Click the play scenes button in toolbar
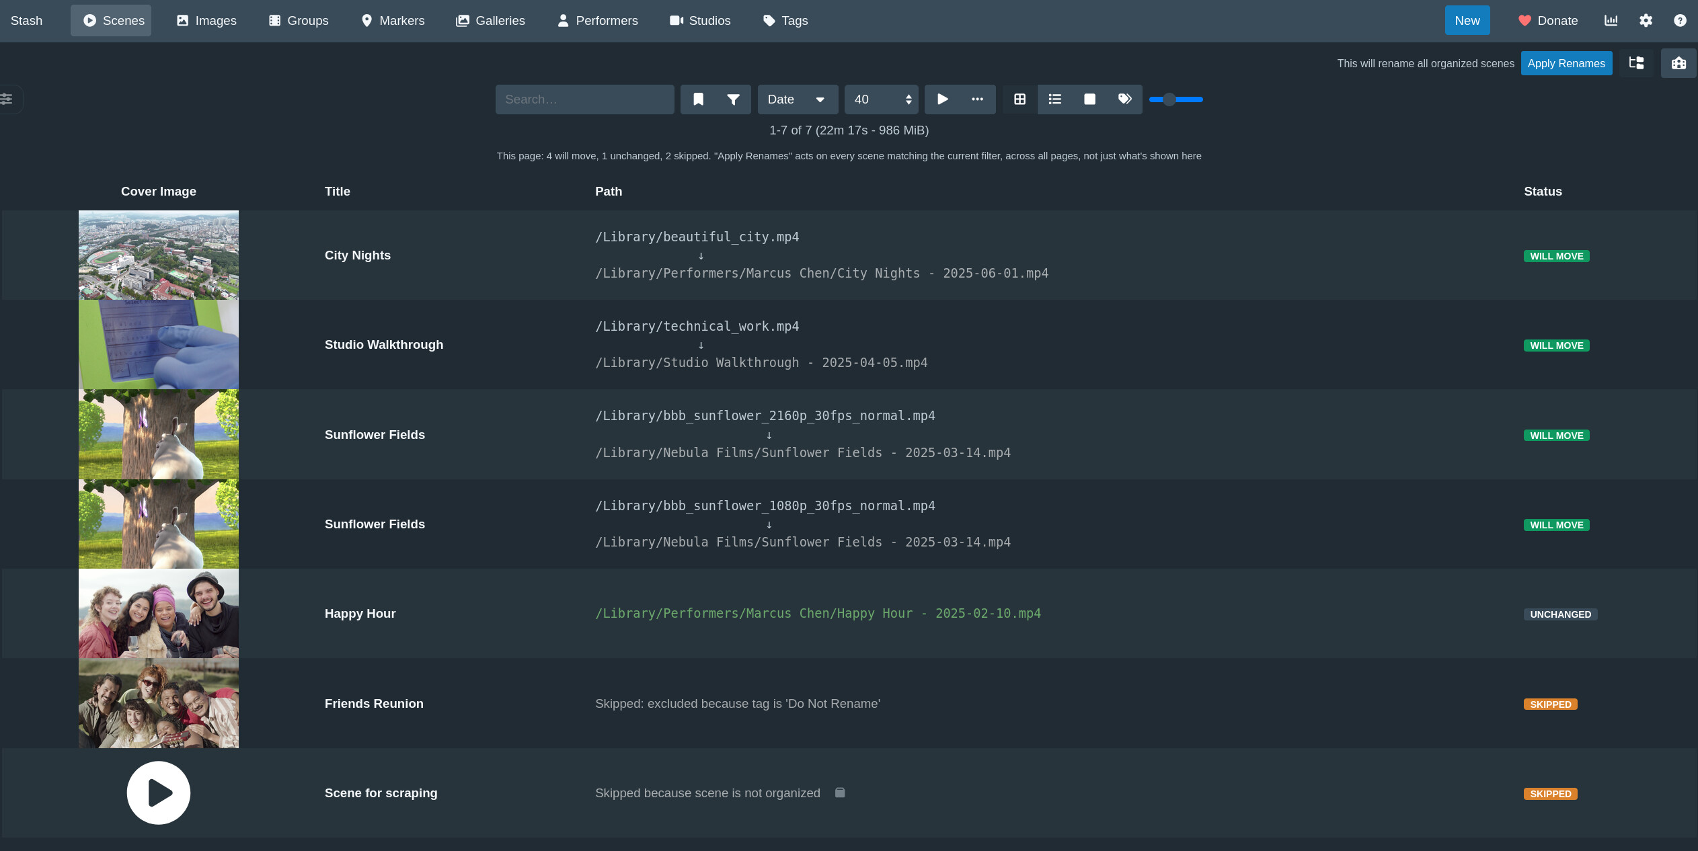The width and height of the screenshot is (1698, 851). tap(942, 99)
